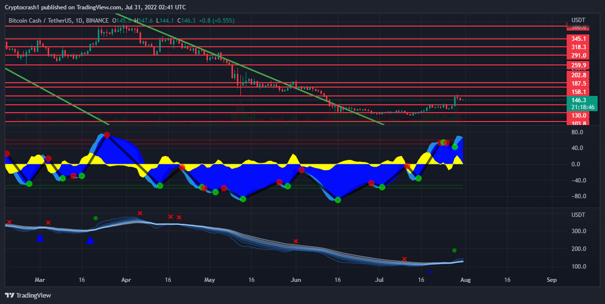Image resolution: width=605 pixels, height=304 pixels.
Task: Click the green dot at oscillator trough in mid-June
Action: click(338, 200)
